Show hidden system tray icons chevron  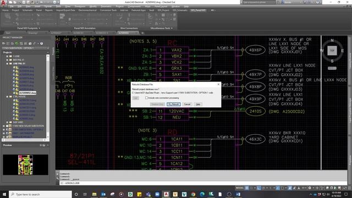pyautogui.click(x=311, y=194)
